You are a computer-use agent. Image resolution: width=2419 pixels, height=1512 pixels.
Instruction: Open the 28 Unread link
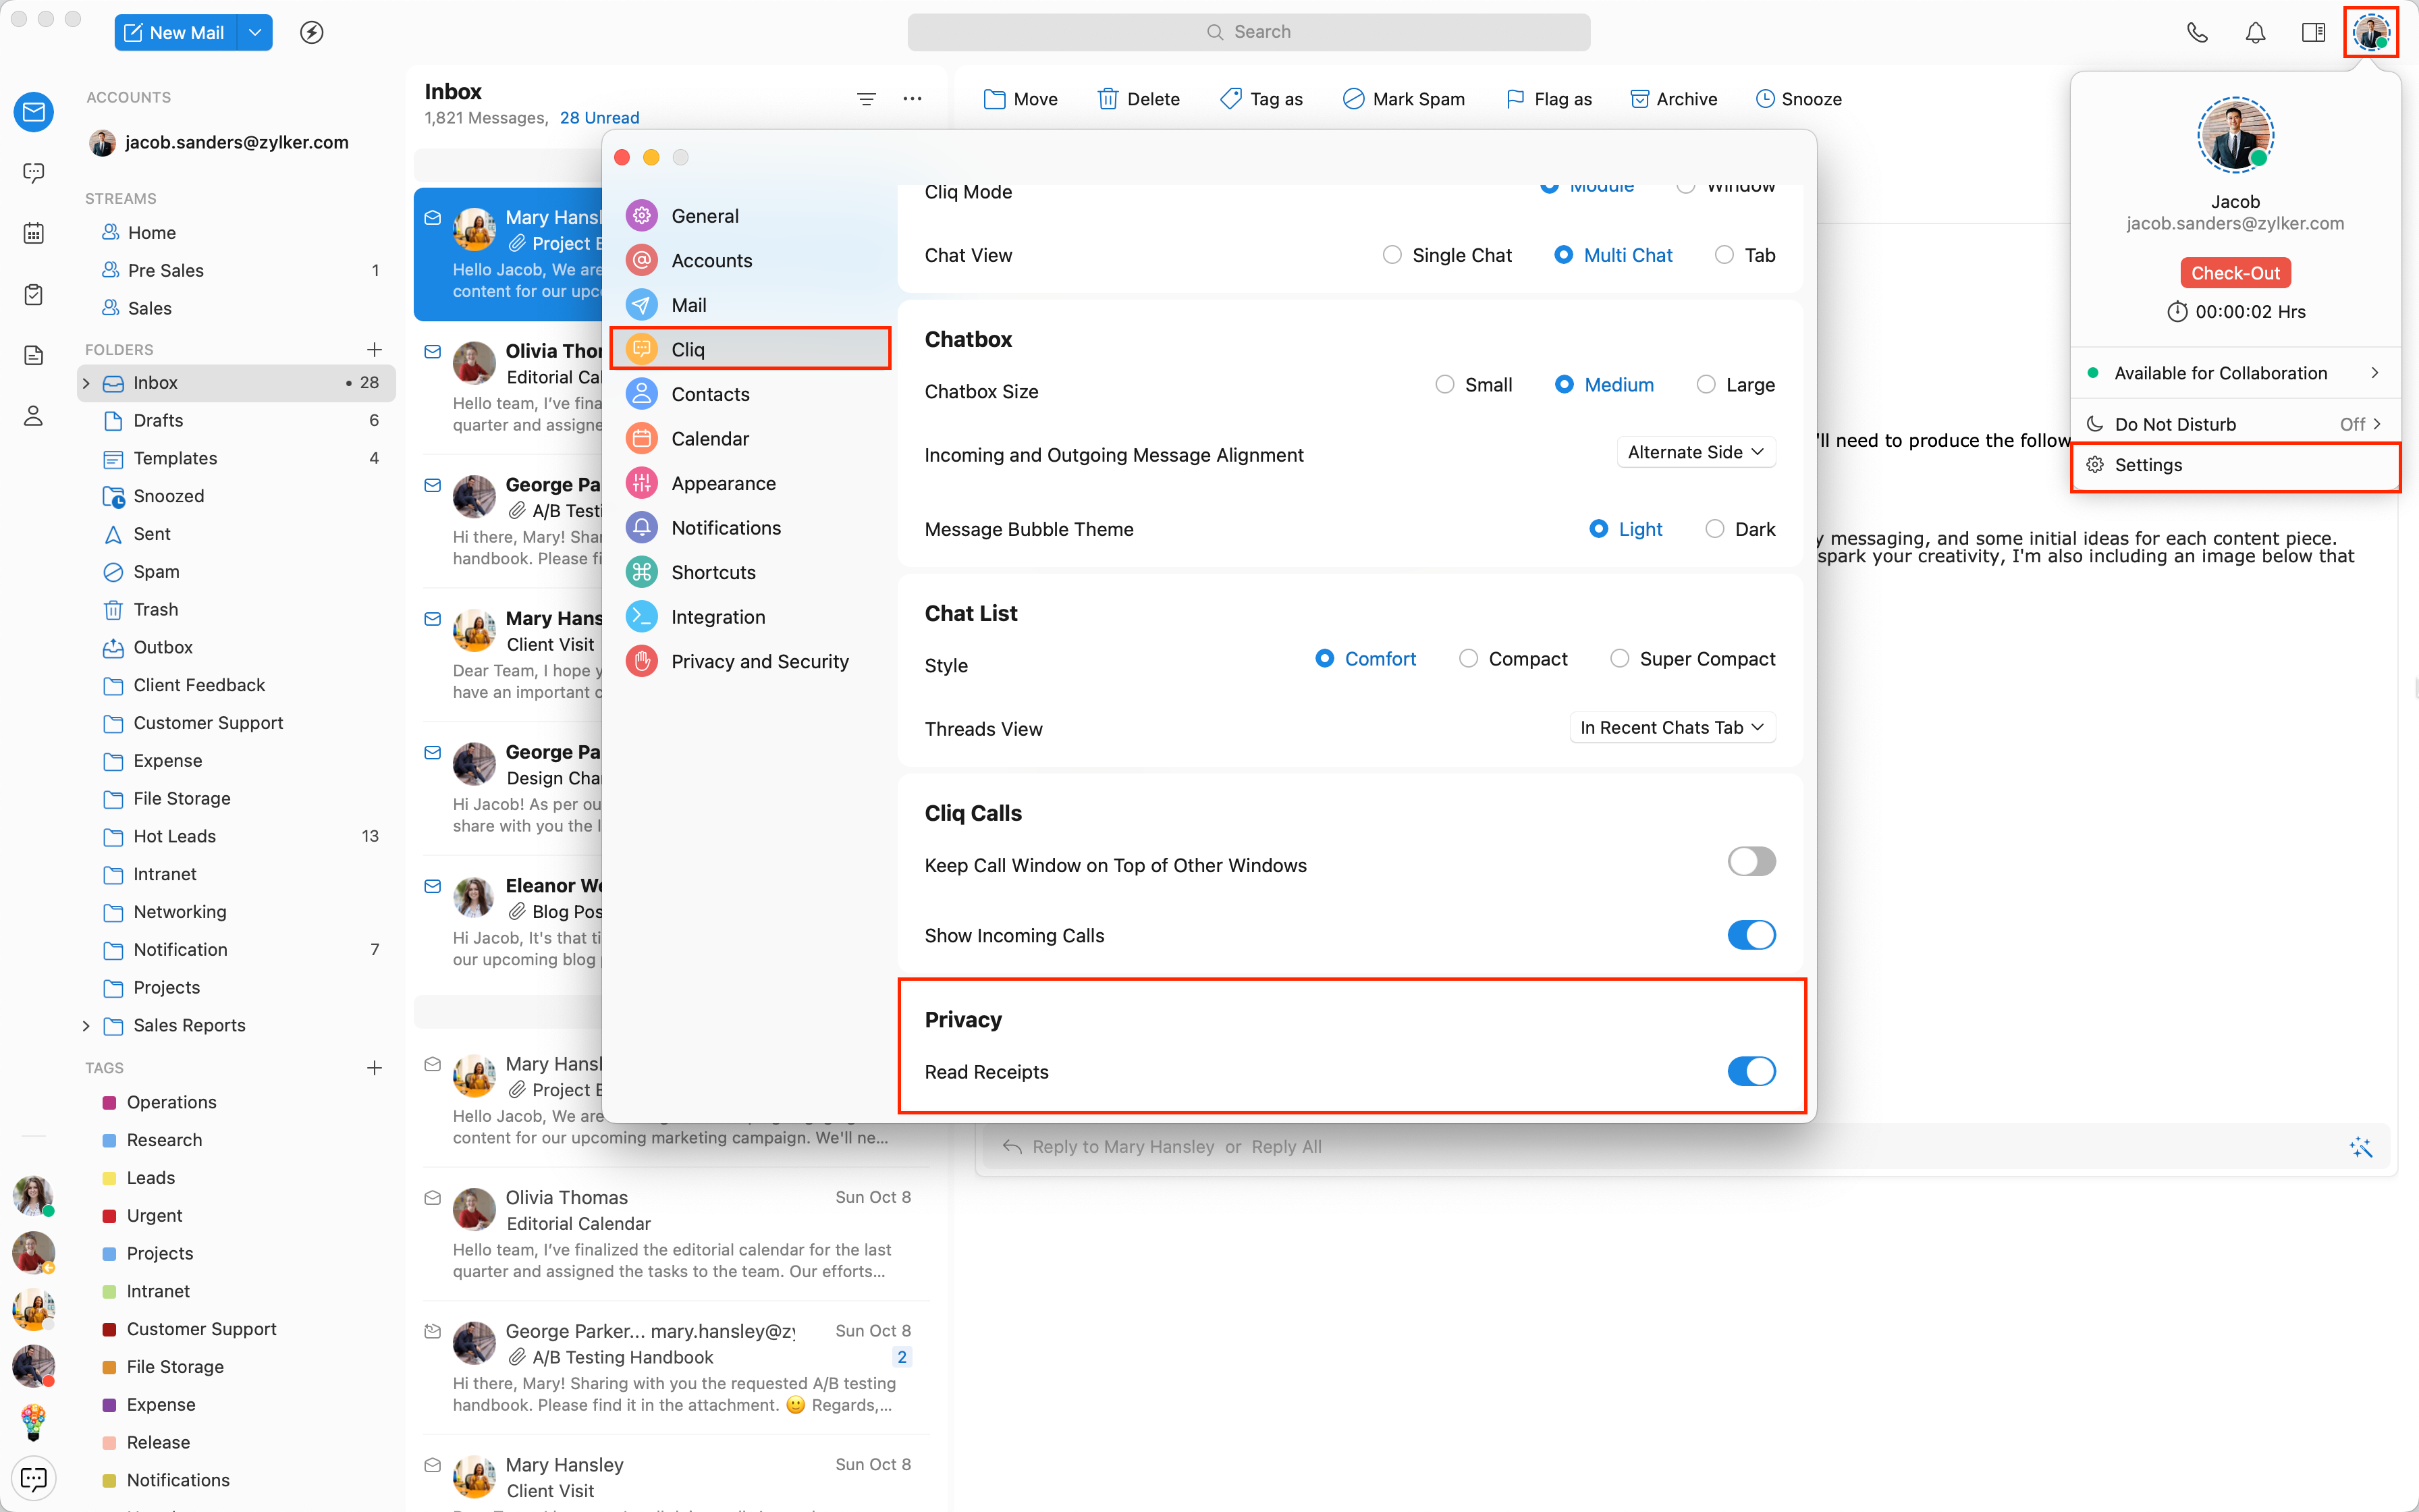pyautogui.click(x=599, y=118)
